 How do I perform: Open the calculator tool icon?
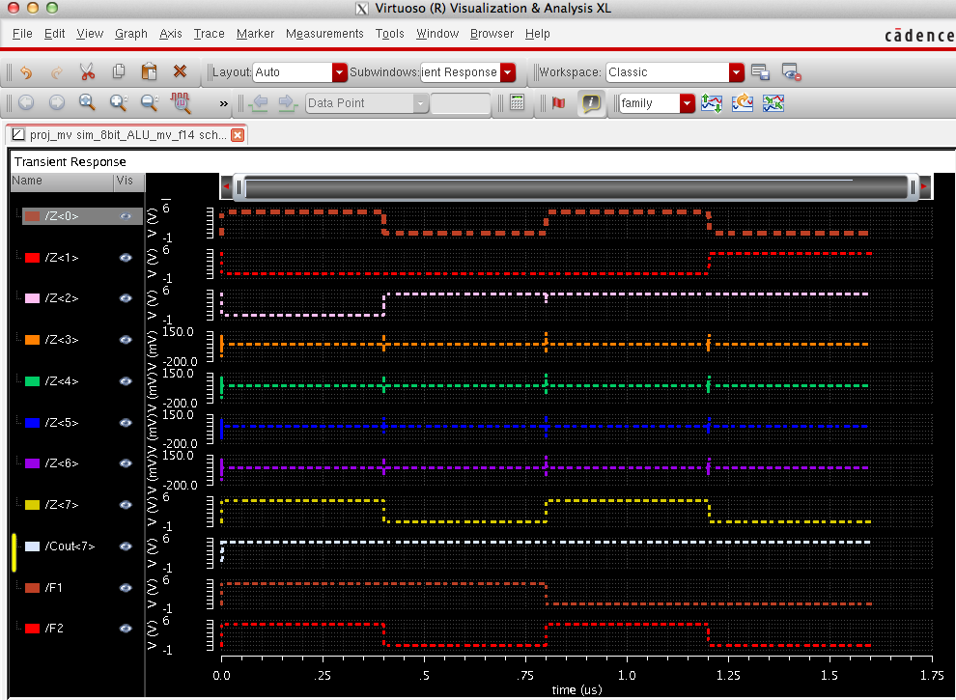pos(517,103)
